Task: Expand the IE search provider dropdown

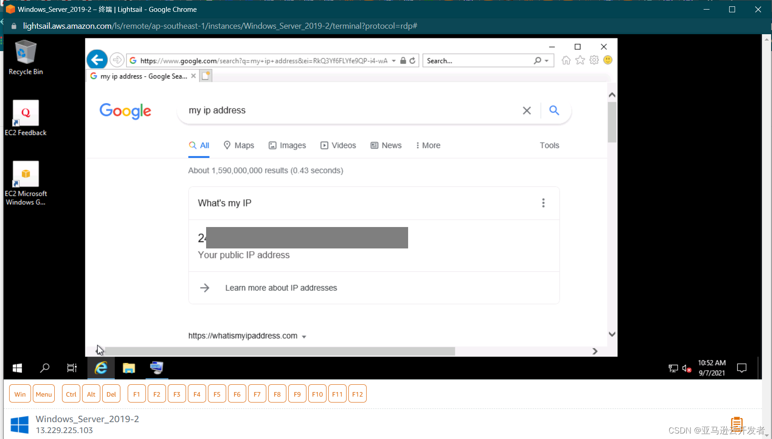Action: click(546, 61)
